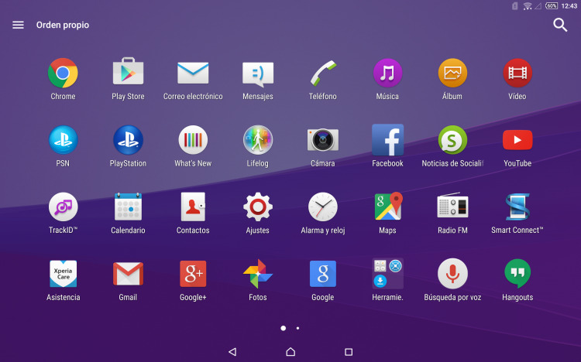The width and height of the screenshot is (581, 362).
Task: Launch the PlayStation app
Action: 128,140
